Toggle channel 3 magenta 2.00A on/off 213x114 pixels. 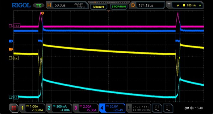86,108
